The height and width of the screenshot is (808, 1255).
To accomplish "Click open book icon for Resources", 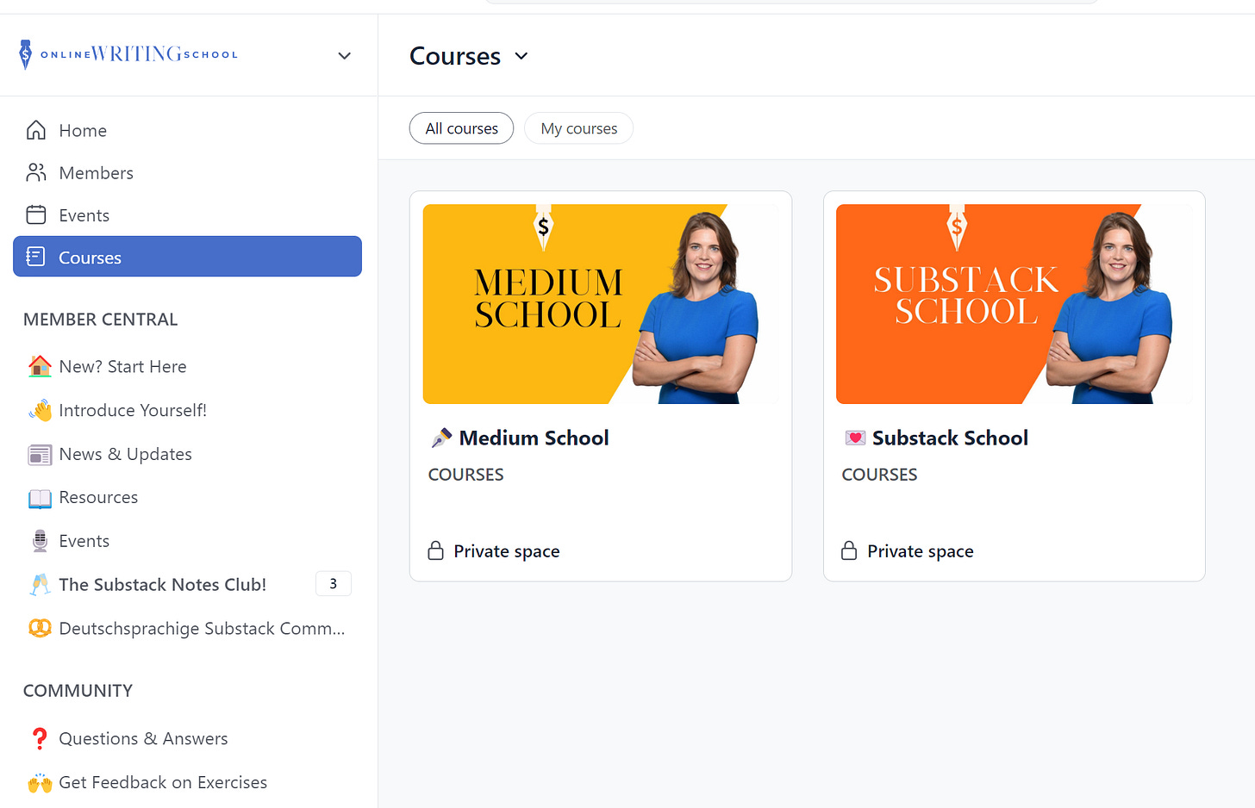I will pos(40,498).
